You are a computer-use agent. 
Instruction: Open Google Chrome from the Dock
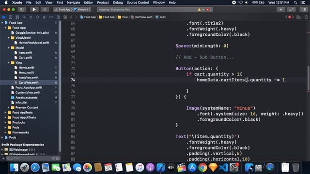coord(202,168)
